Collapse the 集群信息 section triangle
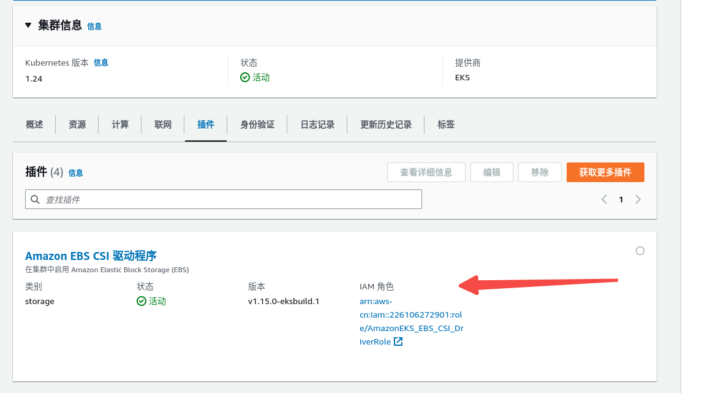The image size is (702, 393). pyautogui.click(x=28, y=25)
